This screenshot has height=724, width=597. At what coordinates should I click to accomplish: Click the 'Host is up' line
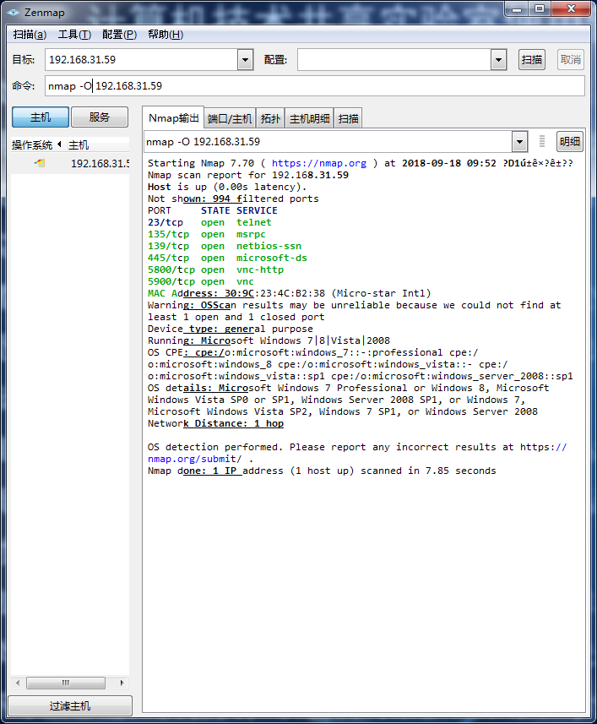pos(227,187)
